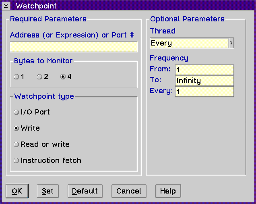
Task: Open the system menu icon in title bar
Action: coord(6,6)
